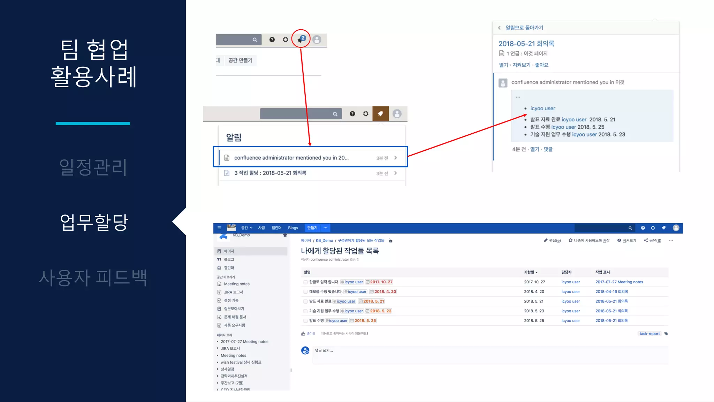Click the help icon in the gray header above 알림
Viewport: 714px width, 402px height.
click(352, 114)
